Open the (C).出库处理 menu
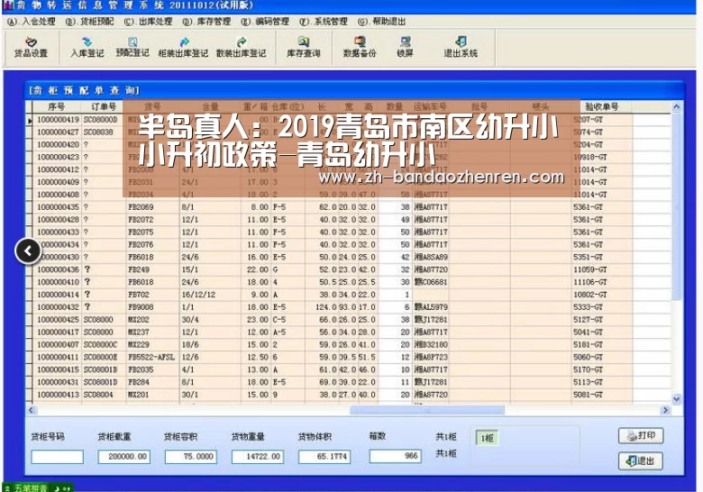 point(148,22)
